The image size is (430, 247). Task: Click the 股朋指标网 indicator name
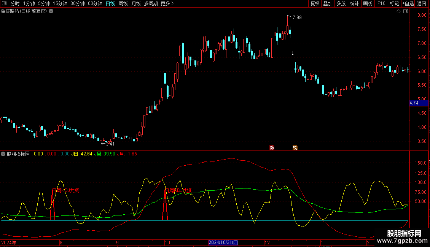click(18, 154)
